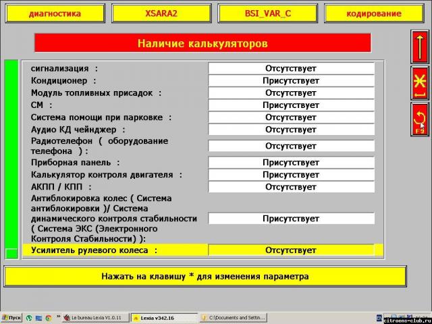Image resolution: width=432 pixels, height=324 pixels.
Task: Select Калькулятор контроля двигателя value field
Action: pos(291,175)
